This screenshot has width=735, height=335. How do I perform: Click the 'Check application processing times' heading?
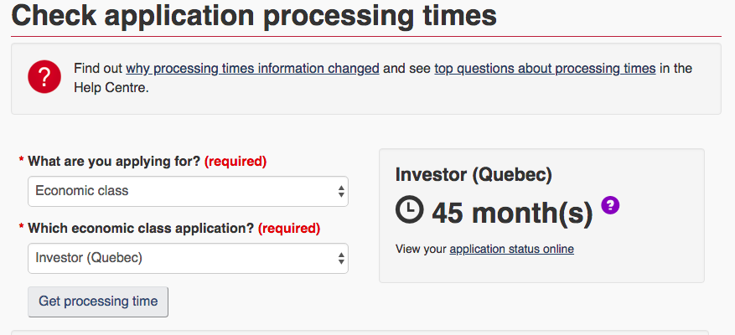[254, 15]
